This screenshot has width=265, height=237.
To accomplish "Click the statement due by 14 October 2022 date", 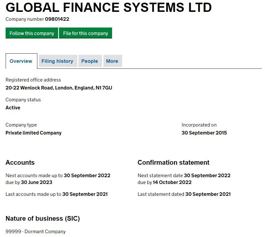I will [172, 182].
